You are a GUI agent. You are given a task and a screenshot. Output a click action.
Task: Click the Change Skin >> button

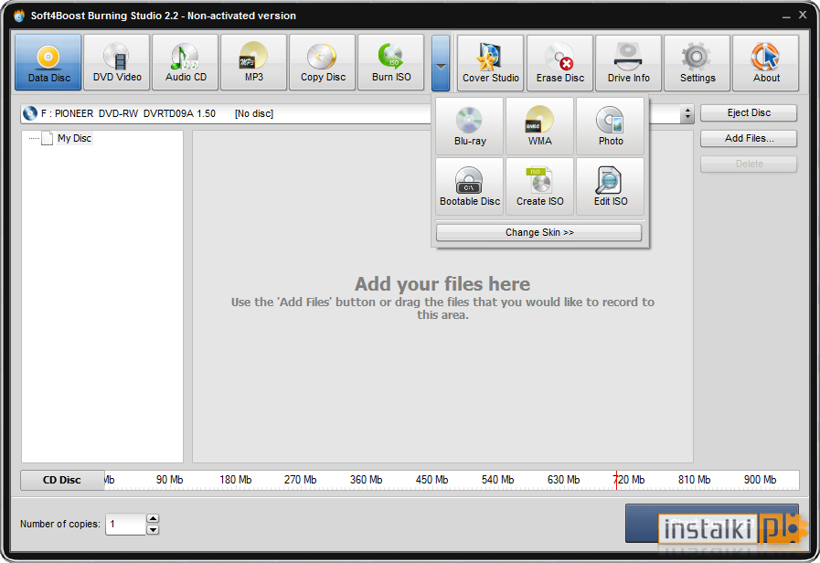pyautogui.click(x=539, y=232)
